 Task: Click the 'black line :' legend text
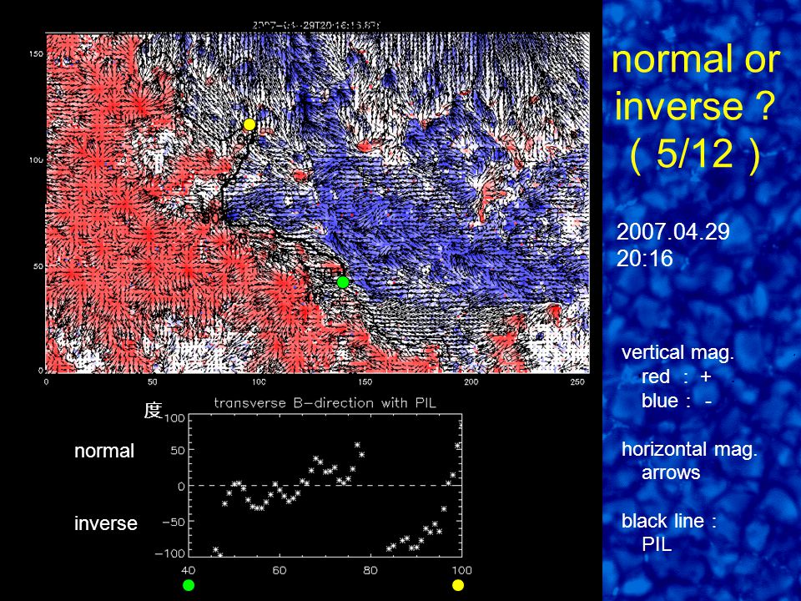click(668, 521)
